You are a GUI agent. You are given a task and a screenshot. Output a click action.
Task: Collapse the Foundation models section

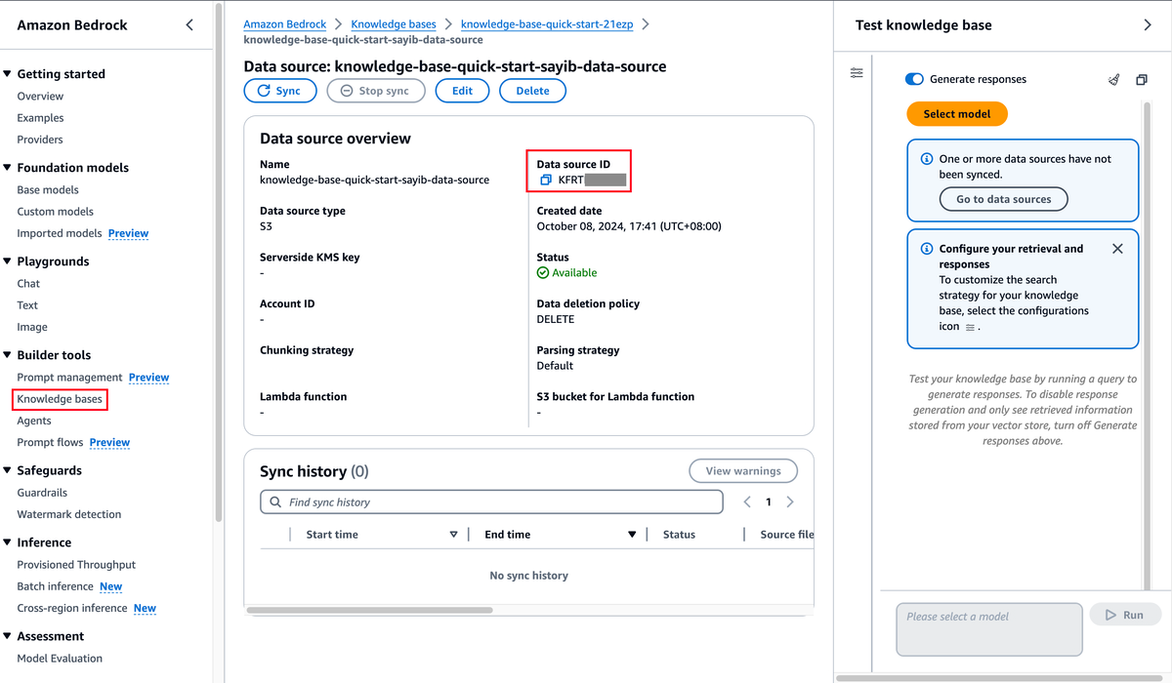point(8,168)
